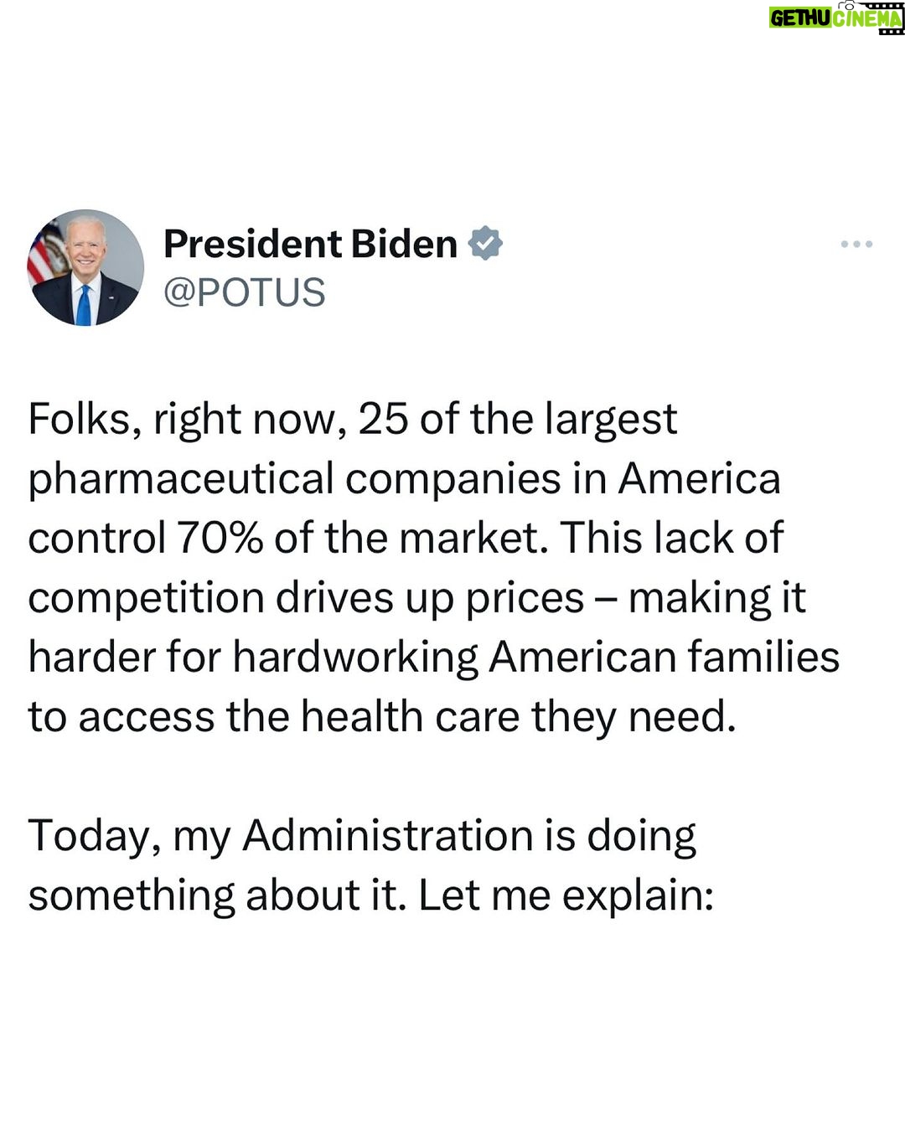Click the blue tie in the avatar
The image size is (905, 1130).
click(x=83, y=304)
